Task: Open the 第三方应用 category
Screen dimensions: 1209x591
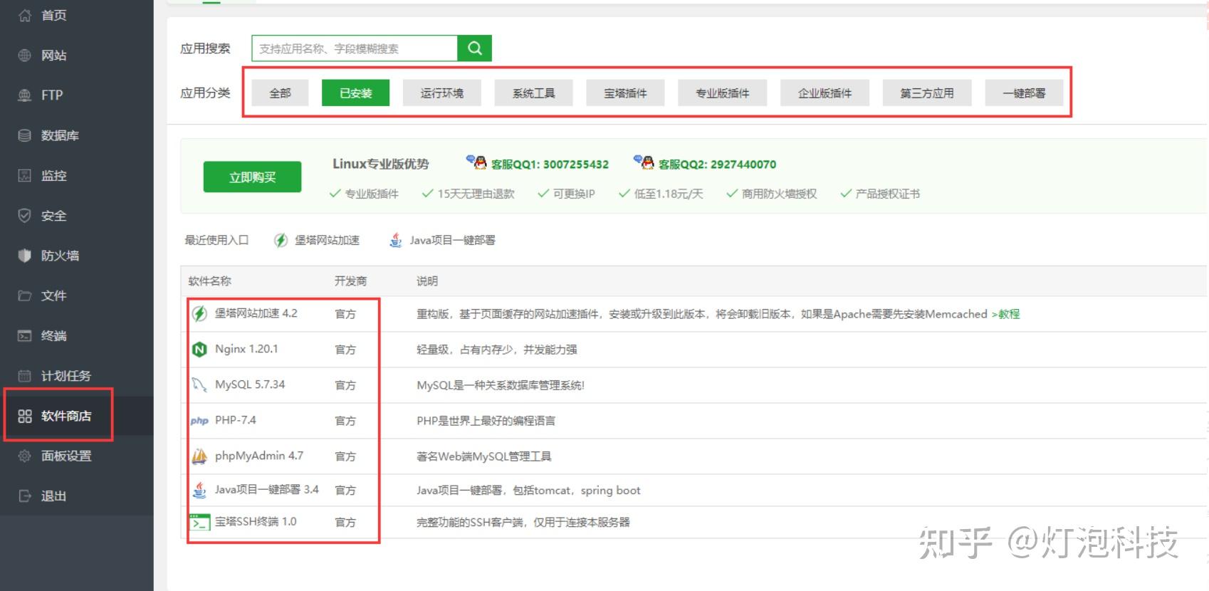Action: tap(927, 93)
